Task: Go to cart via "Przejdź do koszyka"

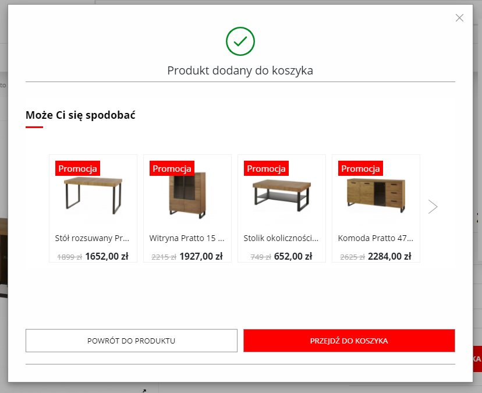Action: coord(349,341)
